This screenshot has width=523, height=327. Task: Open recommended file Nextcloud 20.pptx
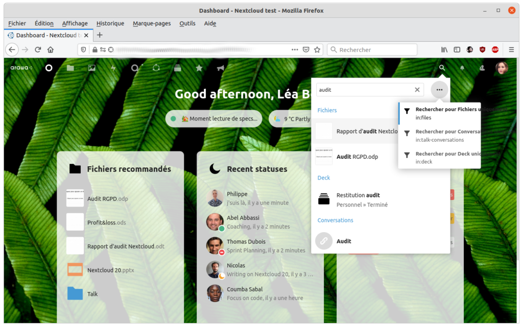[120, 270]
